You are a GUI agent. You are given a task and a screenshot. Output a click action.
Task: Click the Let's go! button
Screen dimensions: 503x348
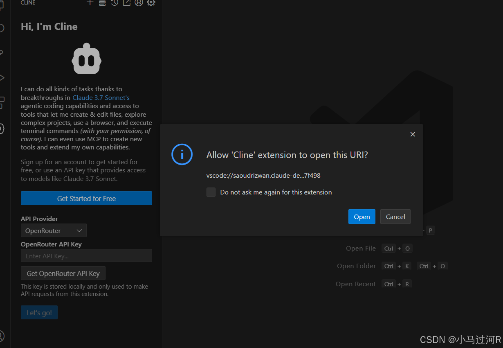pyautogui.click(x=39, y=312)
